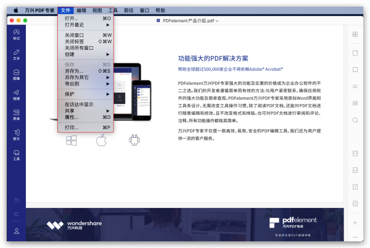Click the pdfelement 万兴PDF专家 footer logo
Image resolution: width=370 pixels, height=248 pixels.
[x=293, y=223]
